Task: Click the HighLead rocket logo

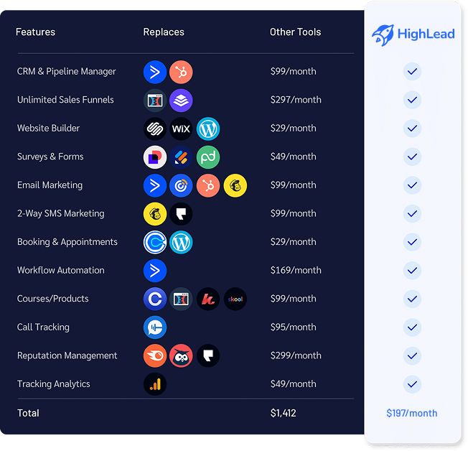Action: (413, 34)
